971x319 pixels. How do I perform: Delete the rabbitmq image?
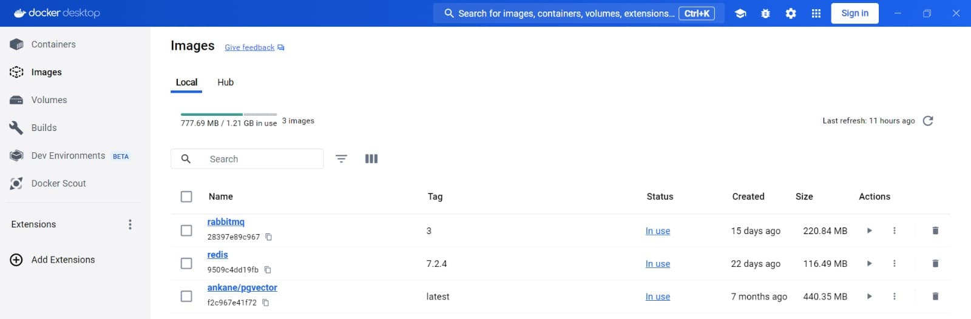coord(935,231)
